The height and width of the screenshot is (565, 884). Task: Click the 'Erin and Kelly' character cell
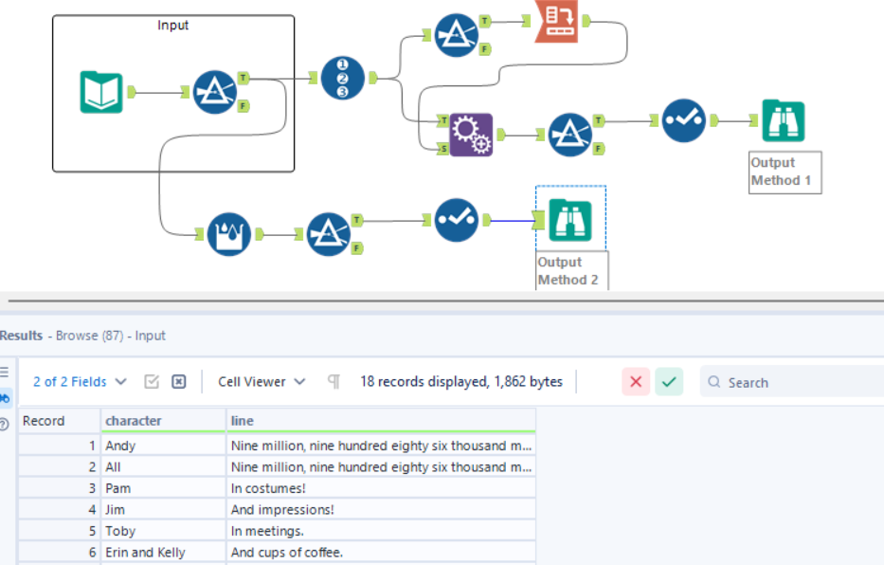[164, 553]
